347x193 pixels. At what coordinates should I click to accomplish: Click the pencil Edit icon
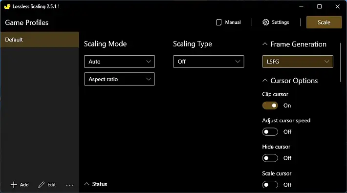pyautogui.click(x=41, y=185)
